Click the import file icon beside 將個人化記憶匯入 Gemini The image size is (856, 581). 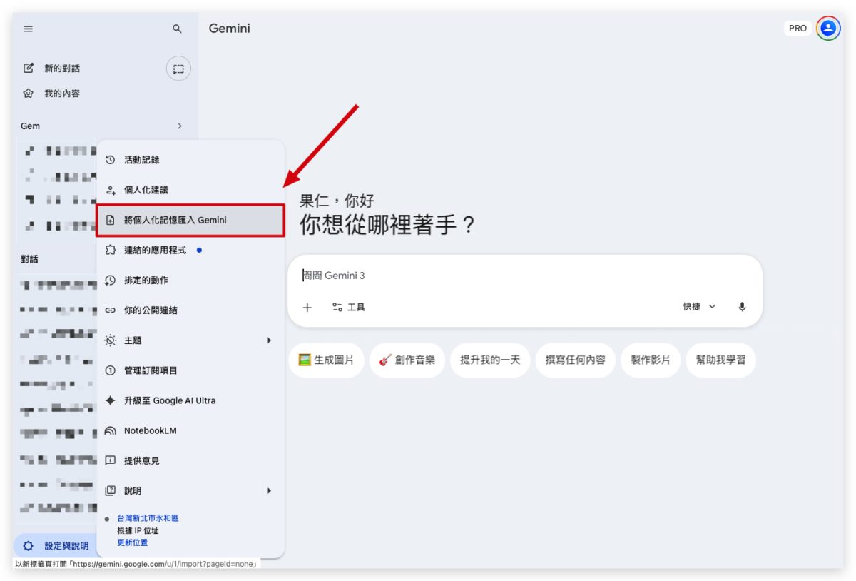pyautogui.click(x=110, y=220)
